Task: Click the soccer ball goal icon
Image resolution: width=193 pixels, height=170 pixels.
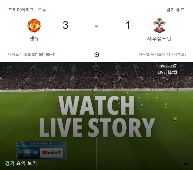Action: click(x=97, y=55)
